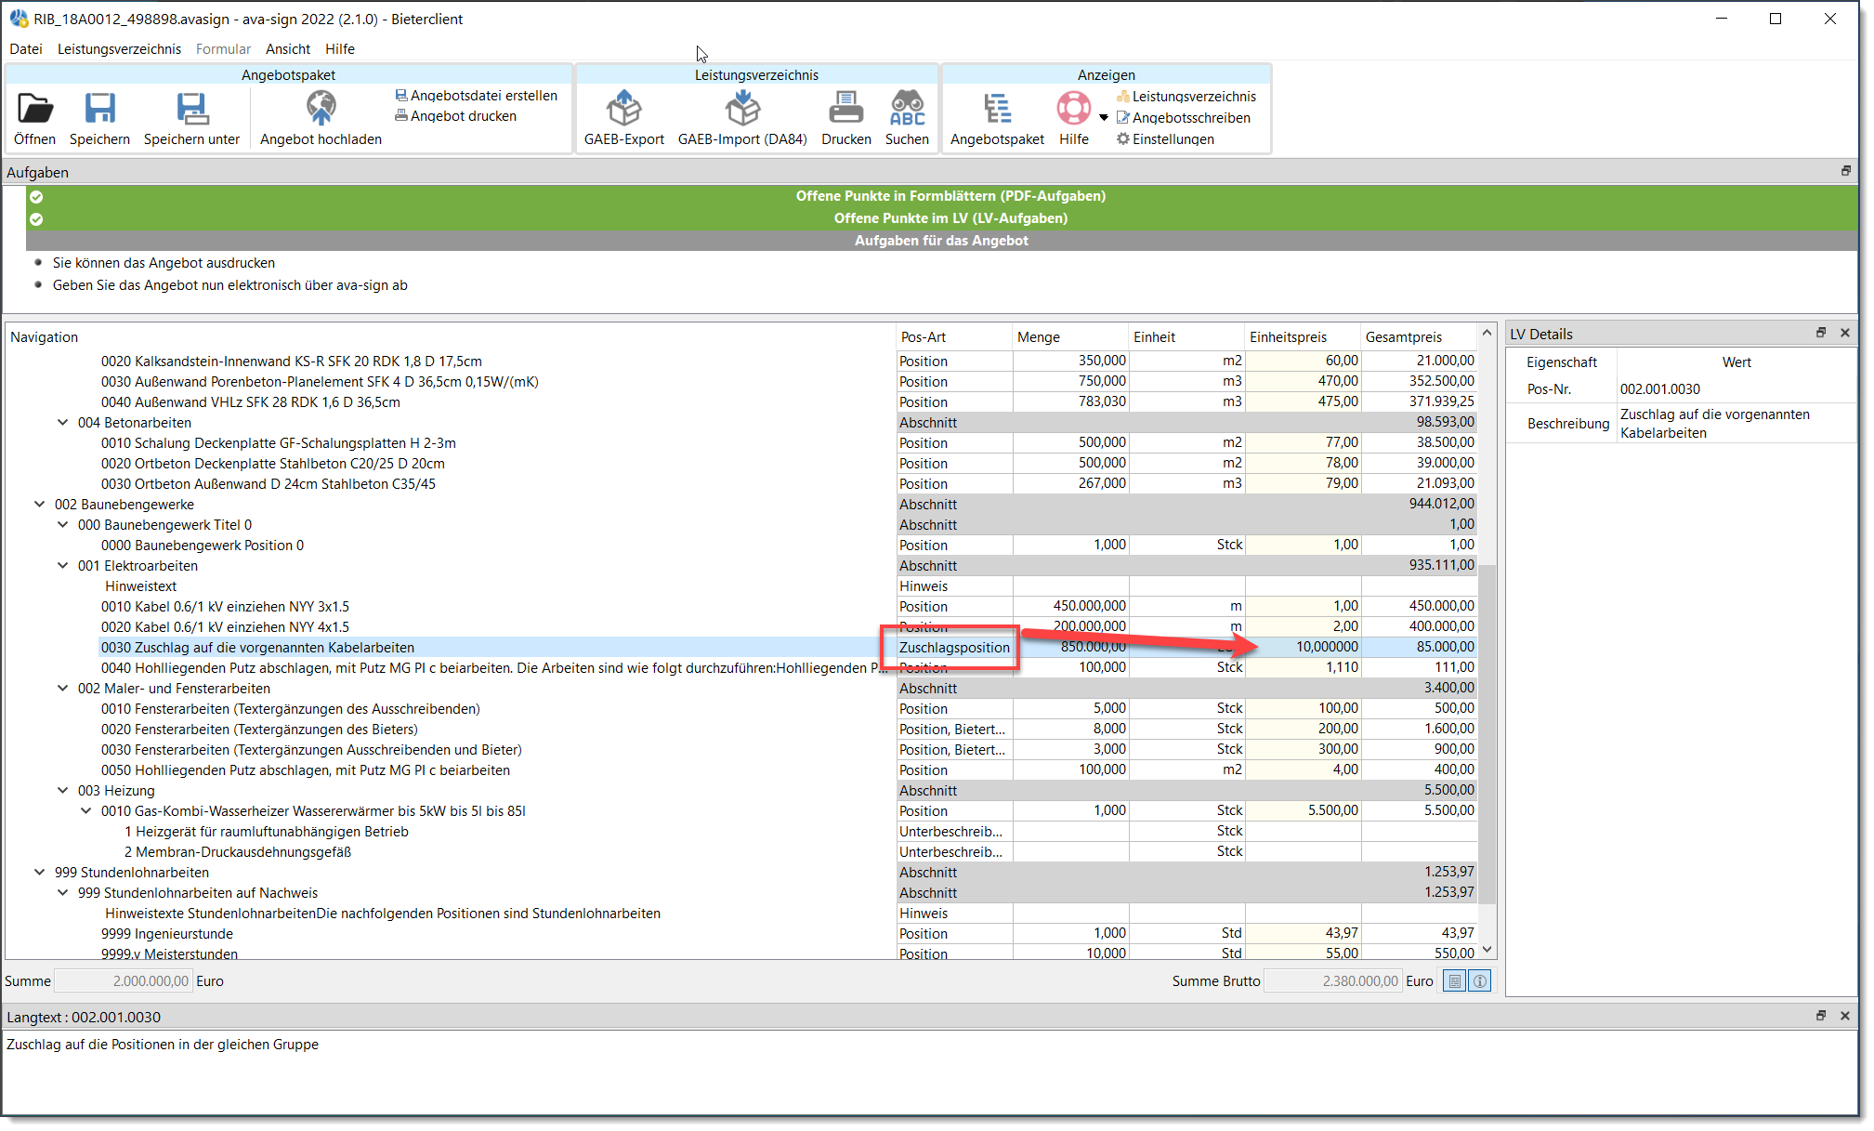Viewport: 1874px width, 1131px height.
Task: Click the Einheitspreis column header
Action: point(1303,337)
